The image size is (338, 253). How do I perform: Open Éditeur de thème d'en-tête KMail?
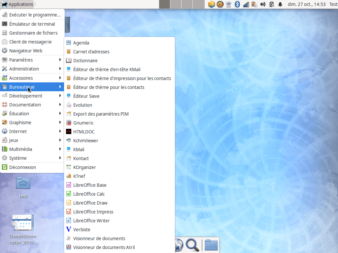(119, 70)
